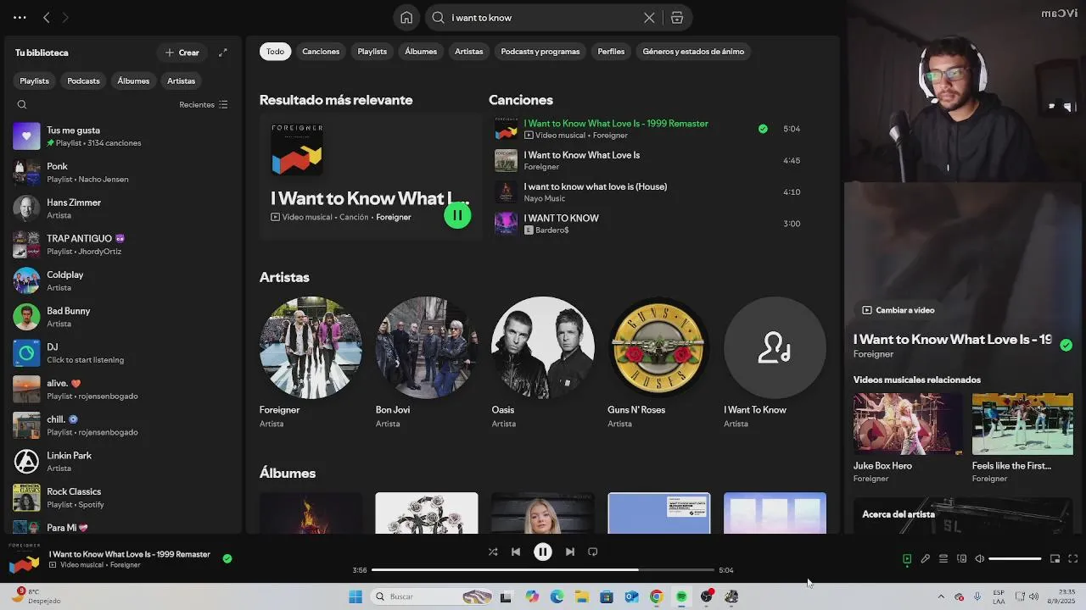Open Feels like the First related video

coord(1022,438)
